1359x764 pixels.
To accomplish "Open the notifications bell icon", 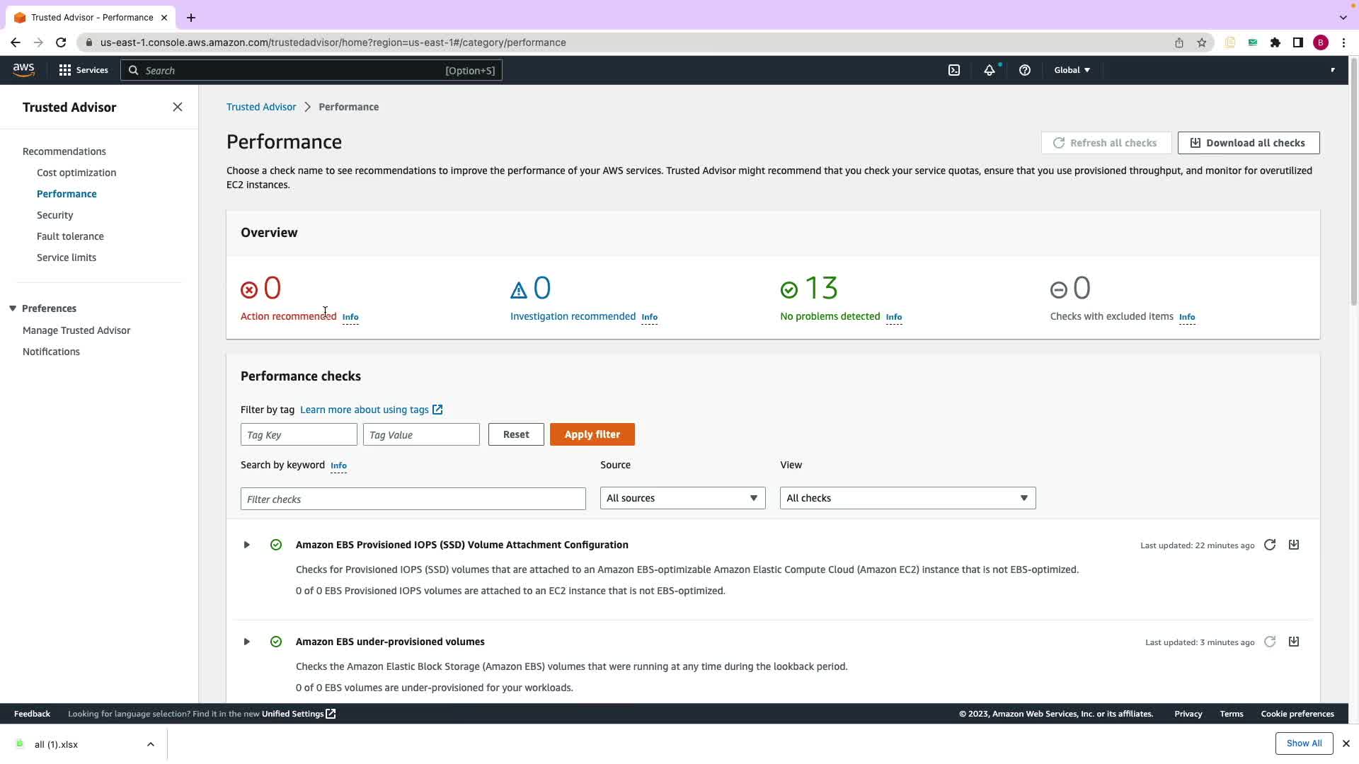I will click(x=989, y=70).
